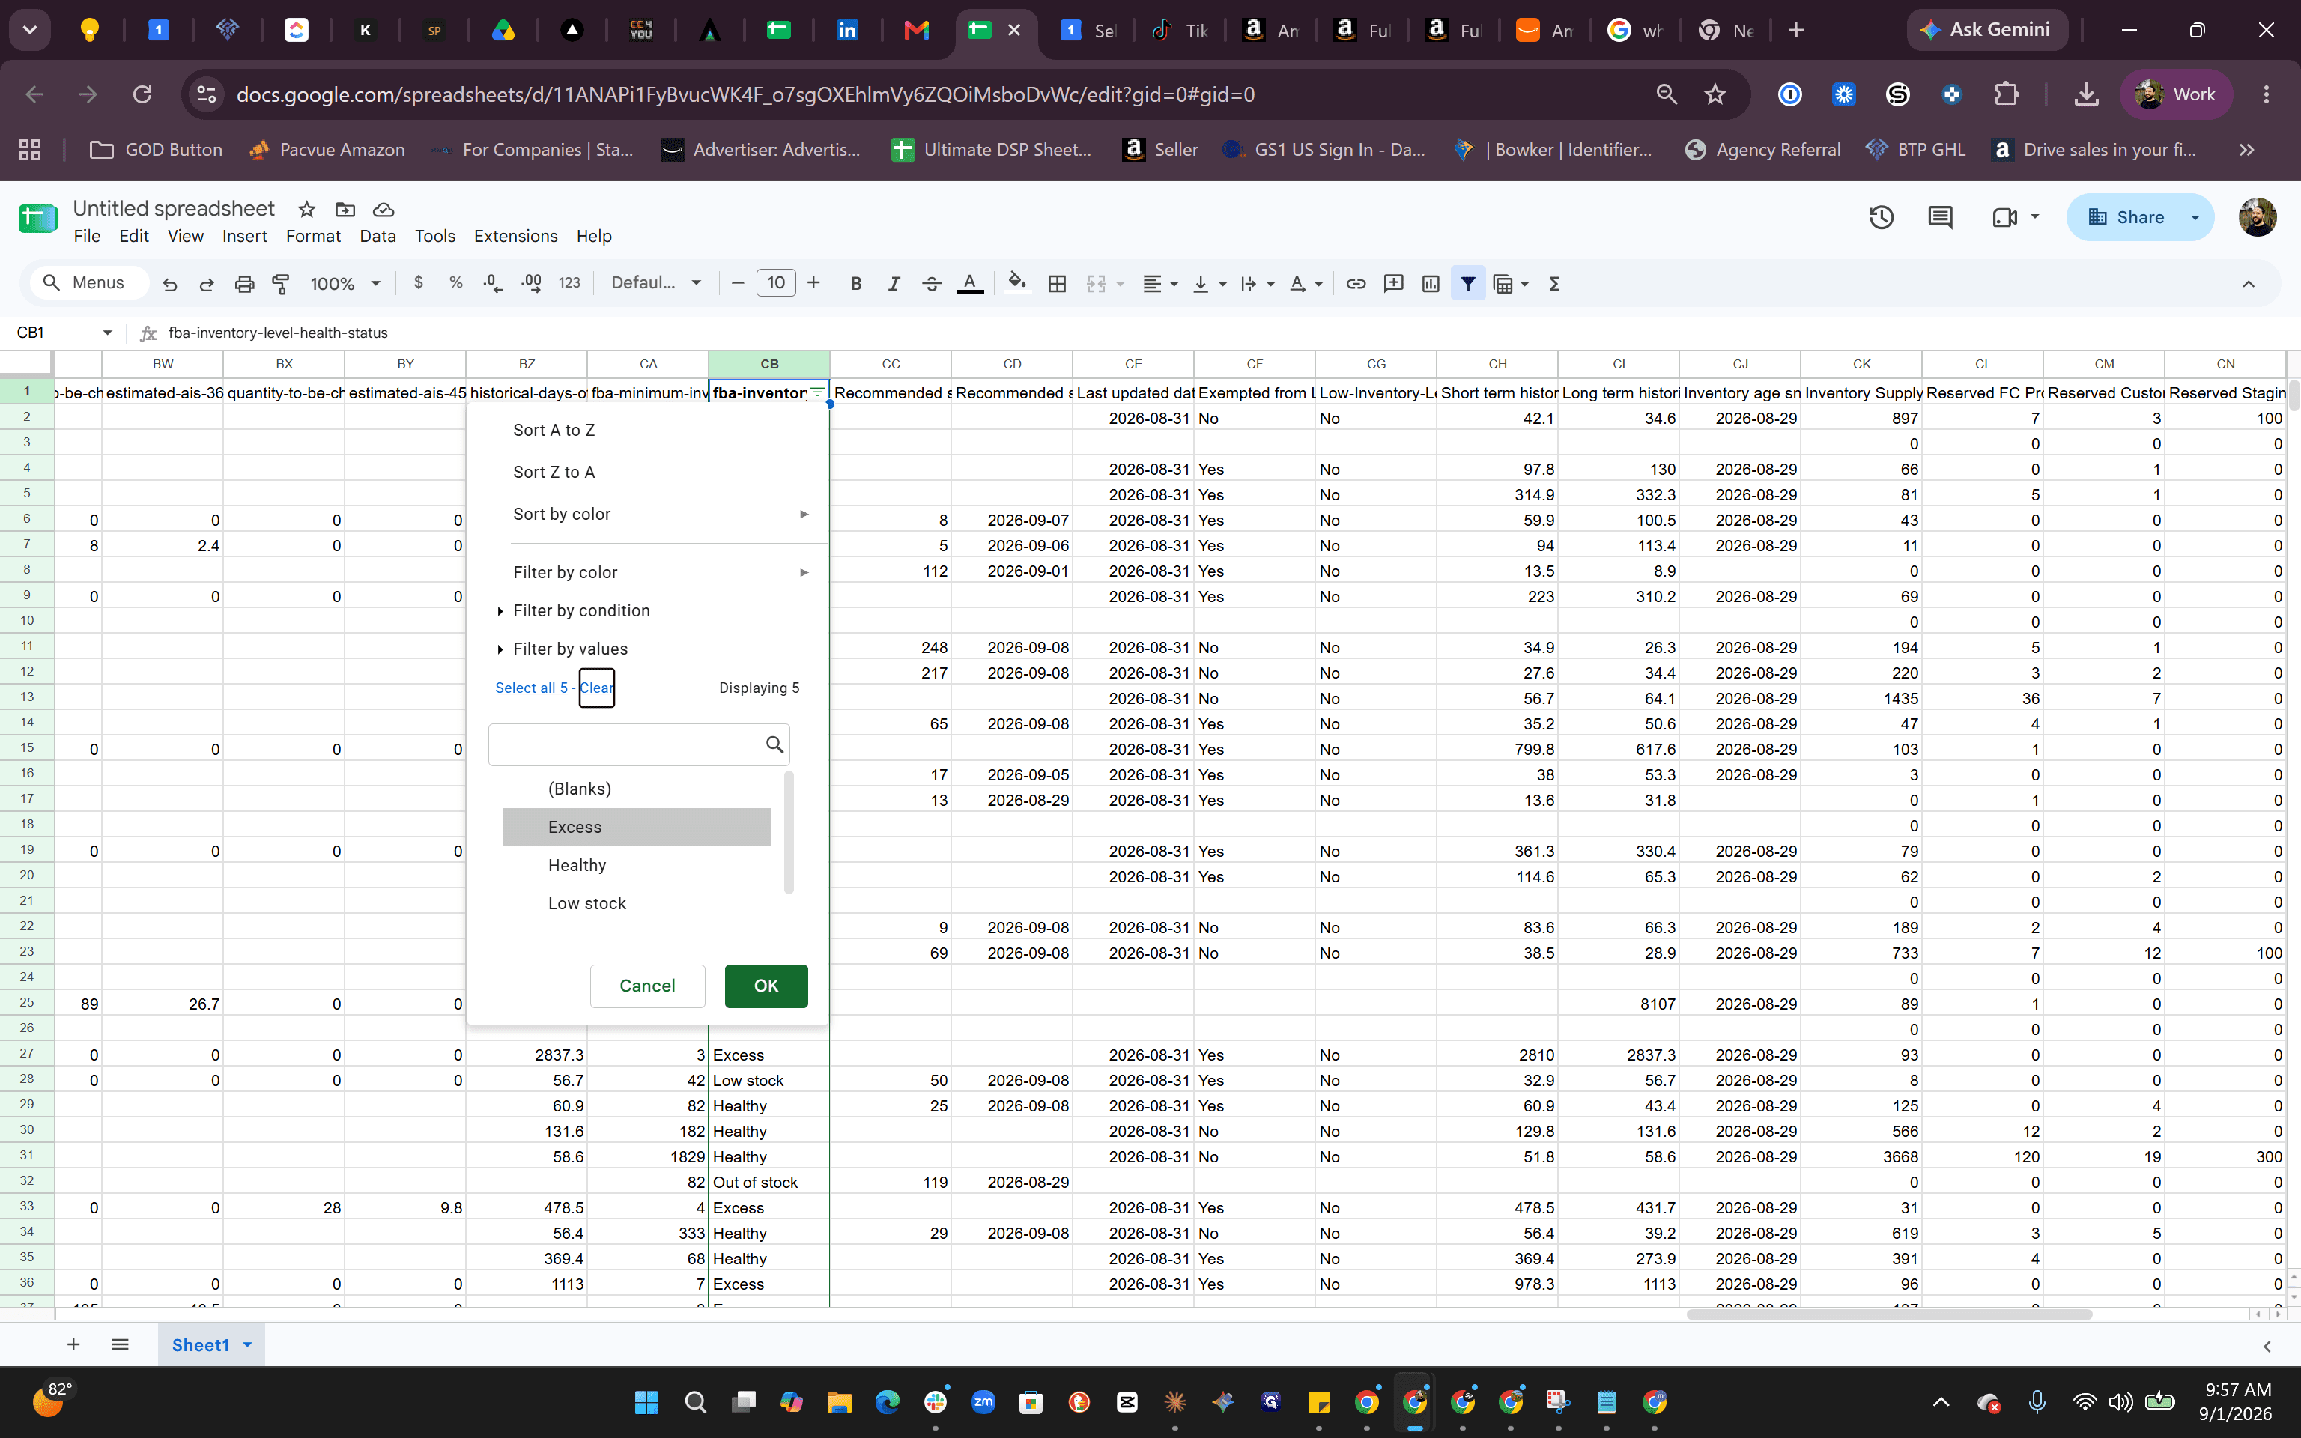Increase decimal places icon
Image resolution: width=2301 pixels, height=1438 pixels.
[x=530, y=283]
